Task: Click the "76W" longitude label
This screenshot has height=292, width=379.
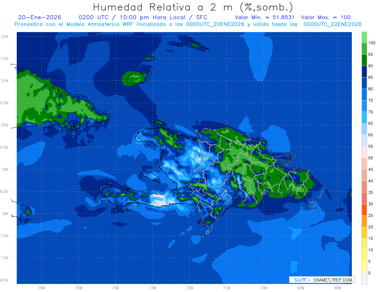Action: pos(41,288)
